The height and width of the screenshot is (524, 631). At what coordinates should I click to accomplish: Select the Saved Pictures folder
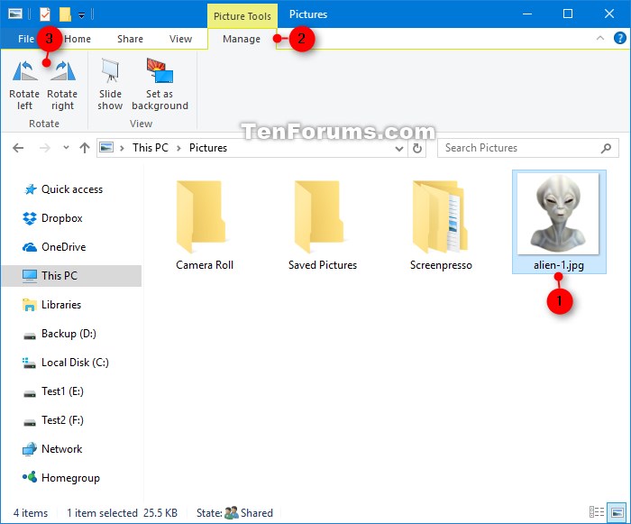(323, 224)
